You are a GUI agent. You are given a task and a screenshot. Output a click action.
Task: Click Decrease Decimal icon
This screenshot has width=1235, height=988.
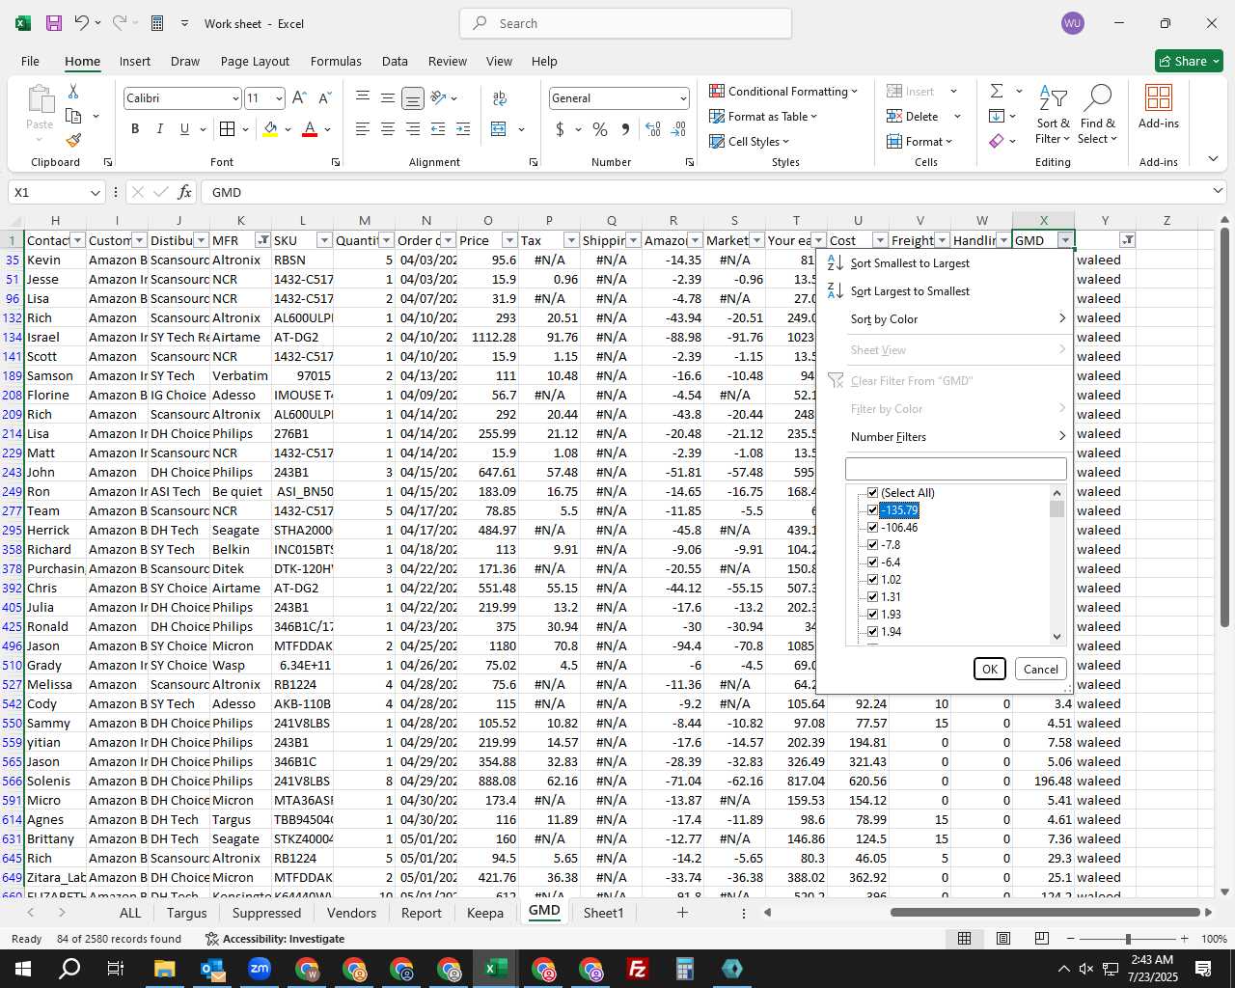(x=678, y=128)
